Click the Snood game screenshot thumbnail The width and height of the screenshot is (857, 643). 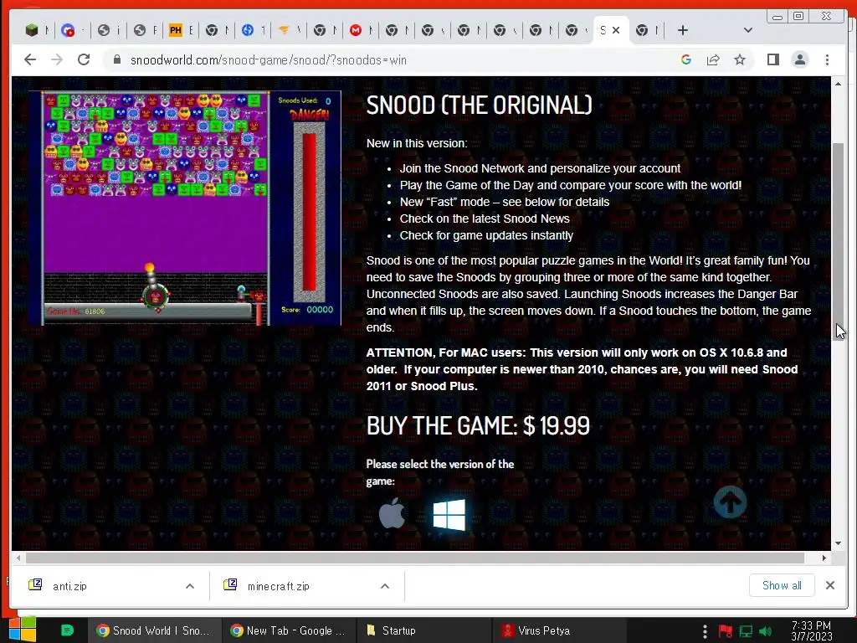click(x=185, y=208)
